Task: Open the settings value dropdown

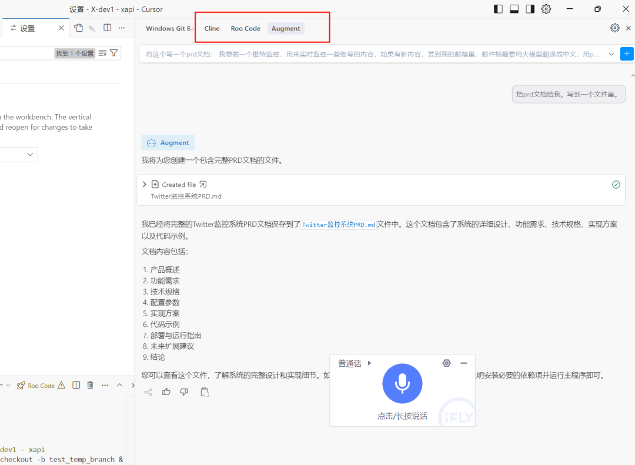Action: pos(19,155)
